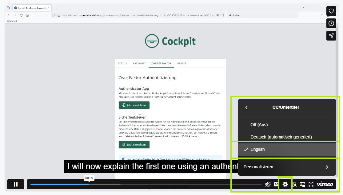Viewport: 343px width, 195px height.
Task: Click the unplayed part of progress bar
Action: tap(185, 184)
